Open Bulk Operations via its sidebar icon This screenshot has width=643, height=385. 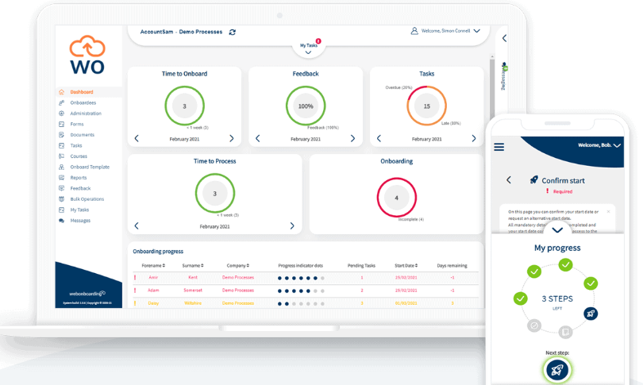pos(62,199)
